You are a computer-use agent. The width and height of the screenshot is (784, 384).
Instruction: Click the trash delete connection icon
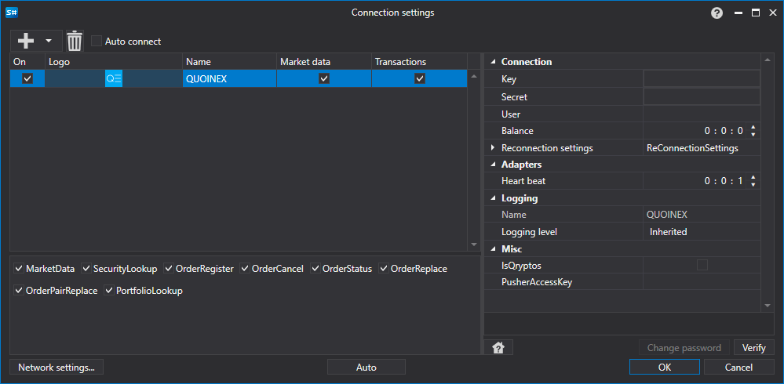coord(75,41)
